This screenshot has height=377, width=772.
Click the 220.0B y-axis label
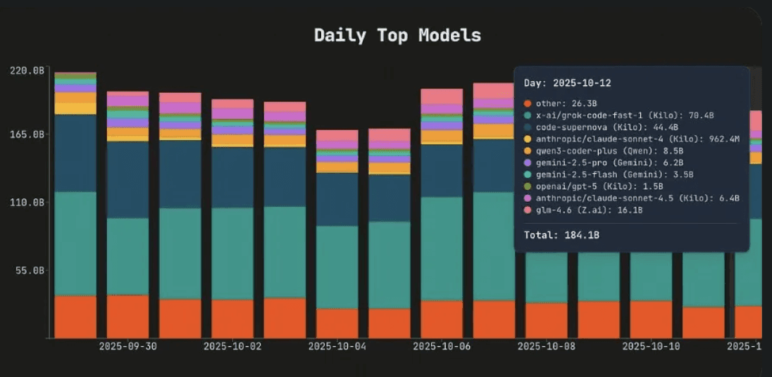click(x=28, y=71)
